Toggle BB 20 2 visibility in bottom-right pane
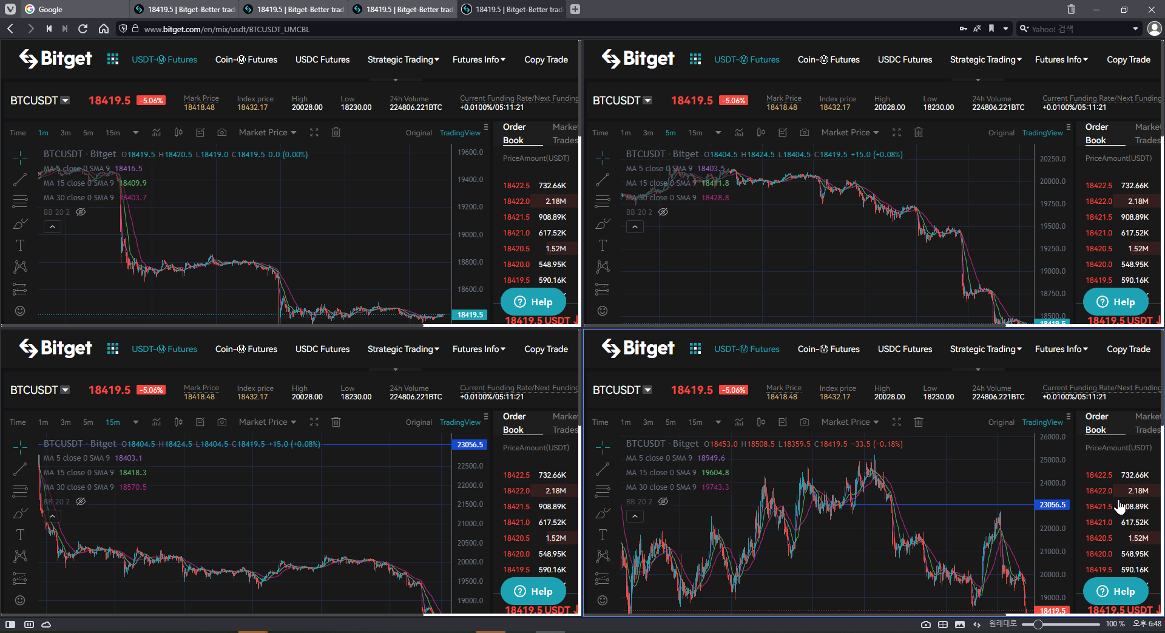1165x633 pixels. [x=663, y=501]
